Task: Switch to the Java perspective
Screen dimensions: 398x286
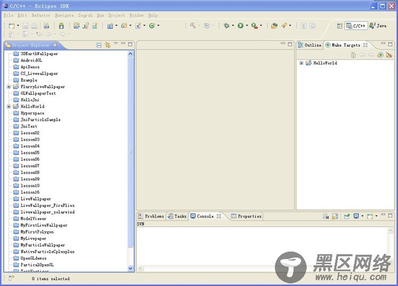Action: 378,25
